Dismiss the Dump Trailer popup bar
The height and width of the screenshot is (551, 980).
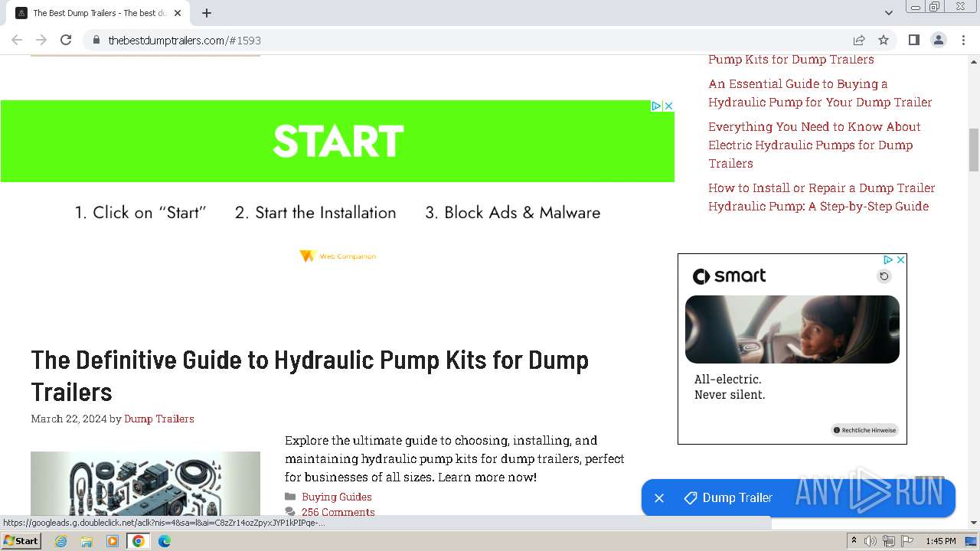pyautogui.click(x=659, y=498)
